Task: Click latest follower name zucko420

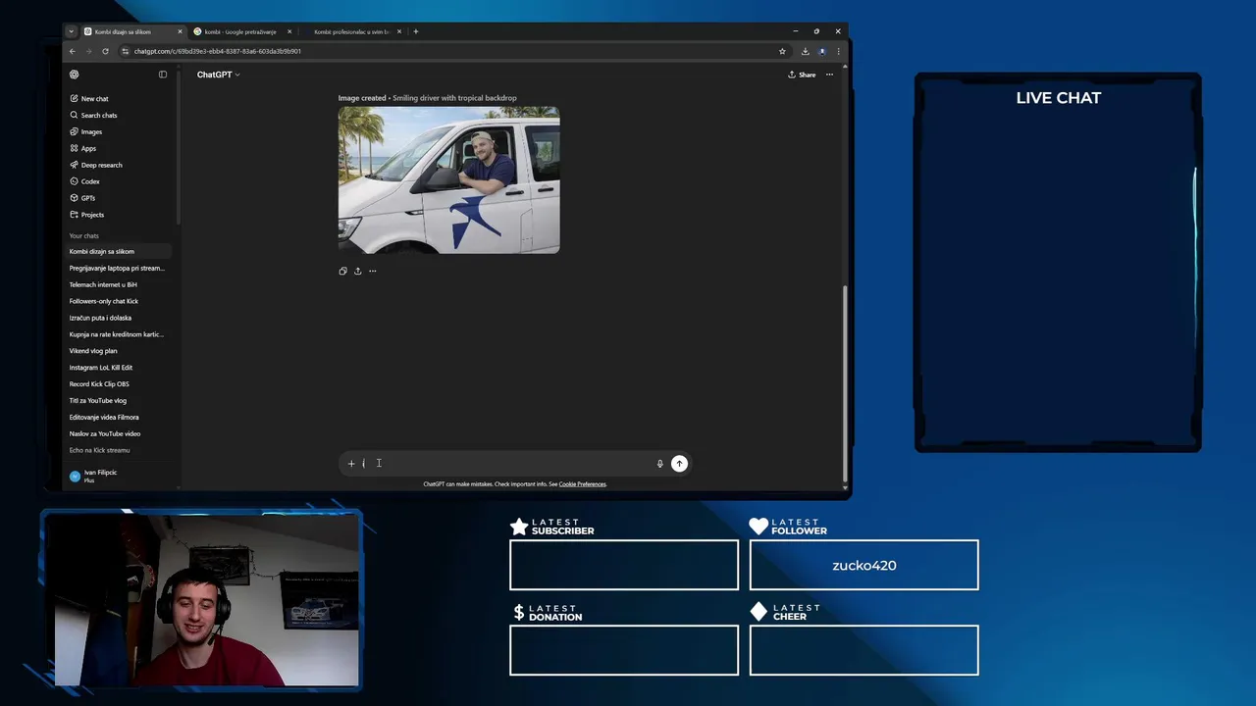Action: (x=863, y=566)
